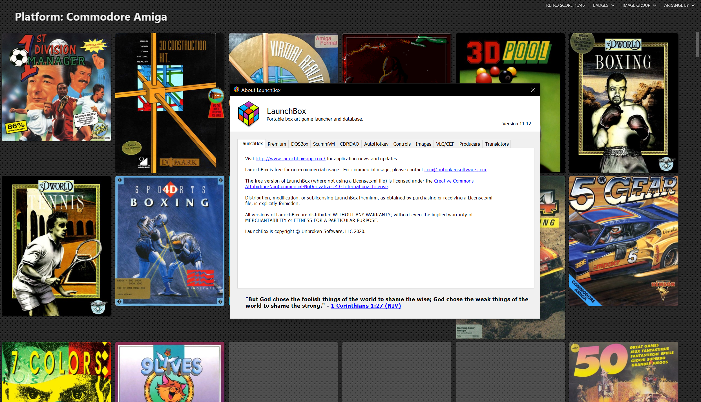
Task: Switch to the DOSBox tab
Action: (x=299, y=144)
